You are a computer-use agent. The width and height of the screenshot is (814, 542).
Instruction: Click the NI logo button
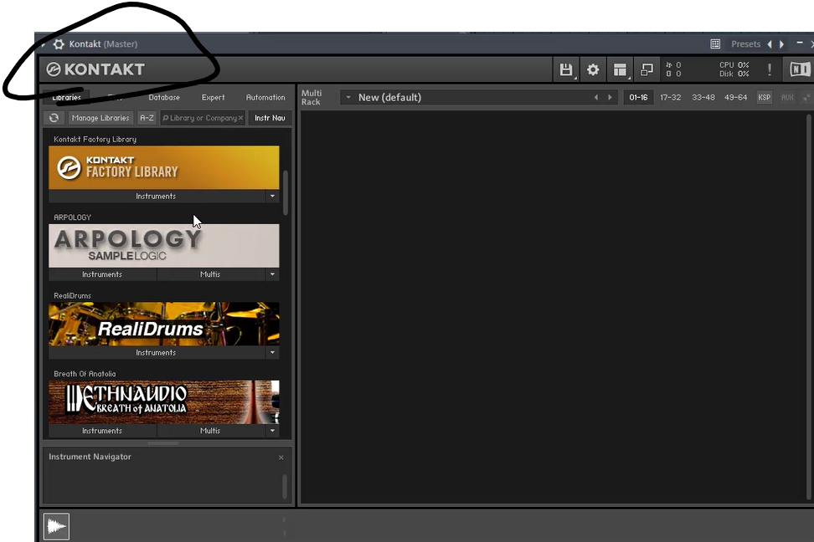pos(800,69)
